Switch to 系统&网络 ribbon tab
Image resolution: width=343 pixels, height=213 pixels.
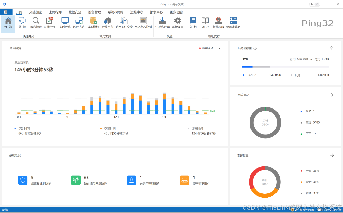pos(116,12)
